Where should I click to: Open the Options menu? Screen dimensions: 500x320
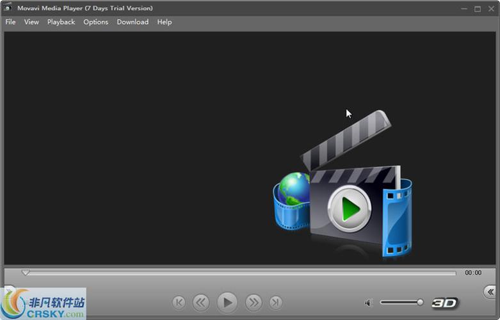[95, 22]
